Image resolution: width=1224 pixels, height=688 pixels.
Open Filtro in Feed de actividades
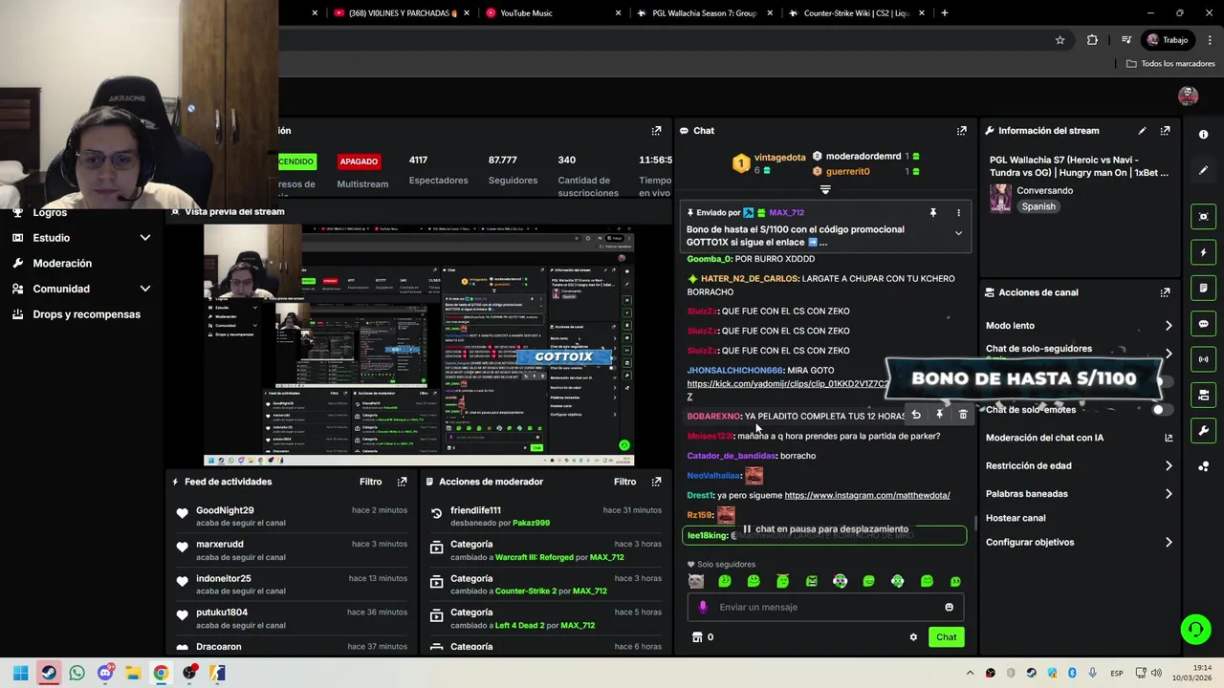[x=370, y=482]
